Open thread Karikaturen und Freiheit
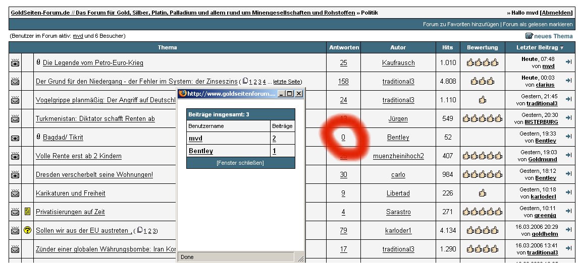The width and height of the screenshot is (579, 263). tap(71, 193)
